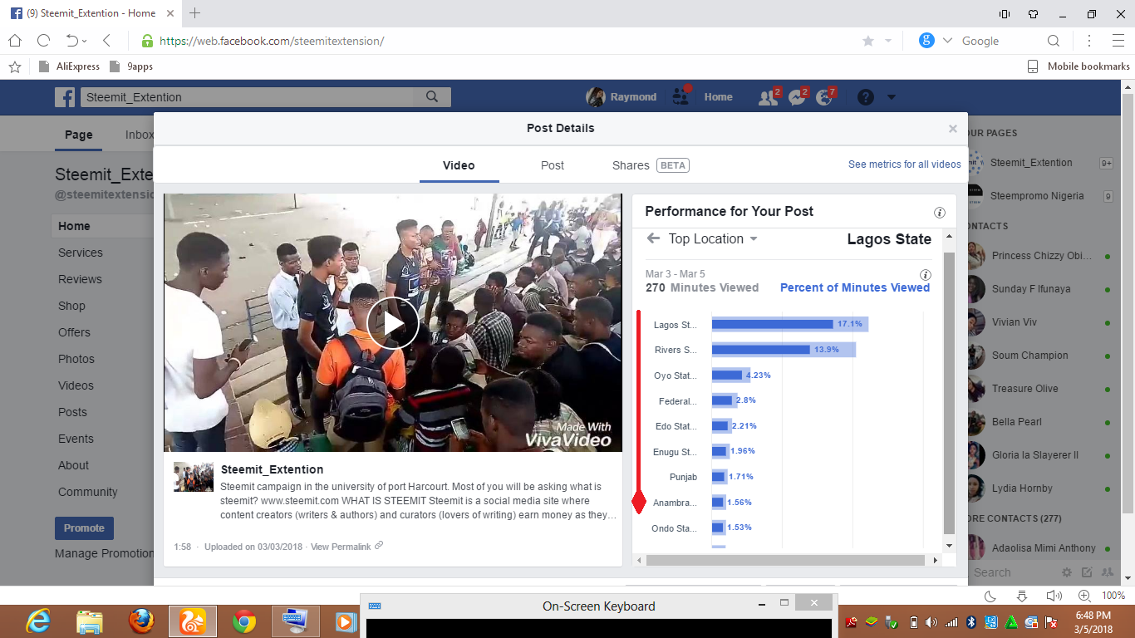Viewport: 1135px width, 638px height.
Task: Open a new browser tab
Action: pos(195,13)
